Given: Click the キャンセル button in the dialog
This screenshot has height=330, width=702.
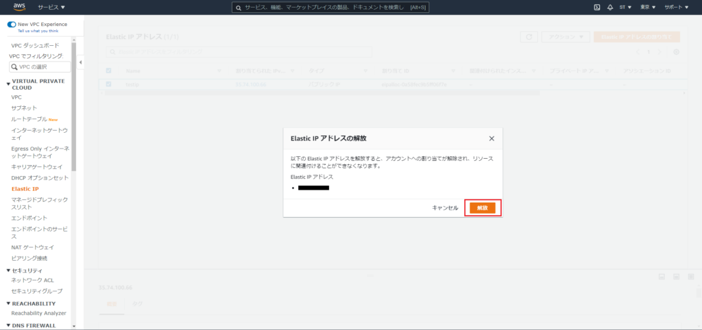Looking at the screenshot, I should click(445, 207).
